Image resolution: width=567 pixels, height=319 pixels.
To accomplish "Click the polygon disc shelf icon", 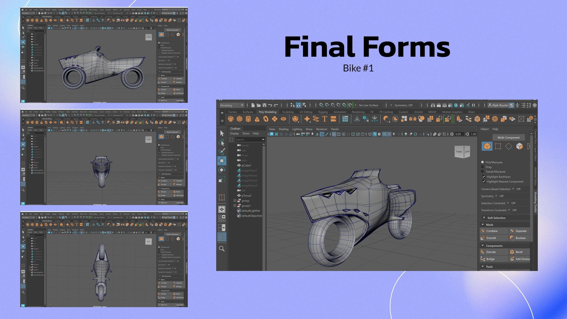I will [x=283, y=119].
